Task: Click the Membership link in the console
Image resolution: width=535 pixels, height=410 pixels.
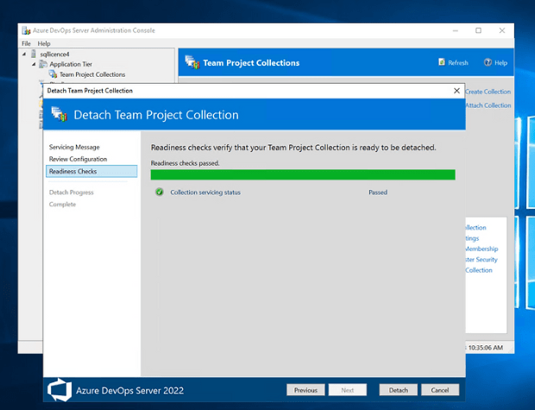Action: click(x=481, y=249)
